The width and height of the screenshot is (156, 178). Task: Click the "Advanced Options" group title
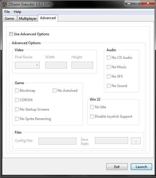(x=26, y=43)
